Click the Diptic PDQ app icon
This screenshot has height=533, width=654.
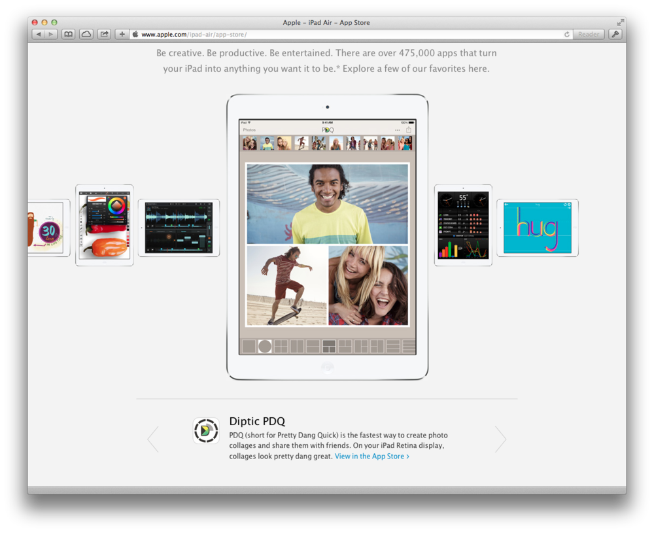[206, 432]
